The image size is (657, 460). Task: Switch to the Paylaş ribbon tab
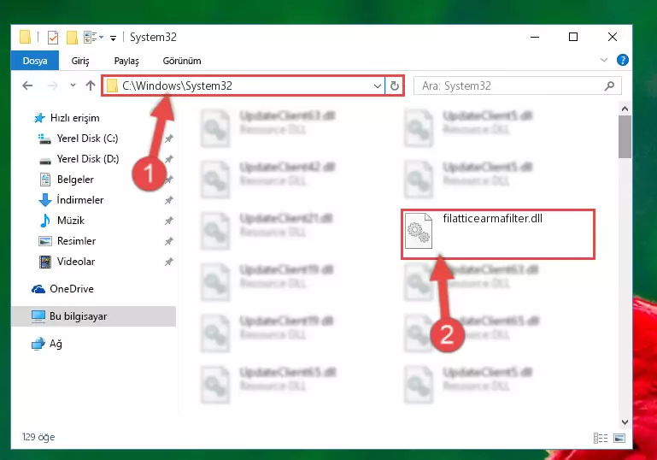126,61
